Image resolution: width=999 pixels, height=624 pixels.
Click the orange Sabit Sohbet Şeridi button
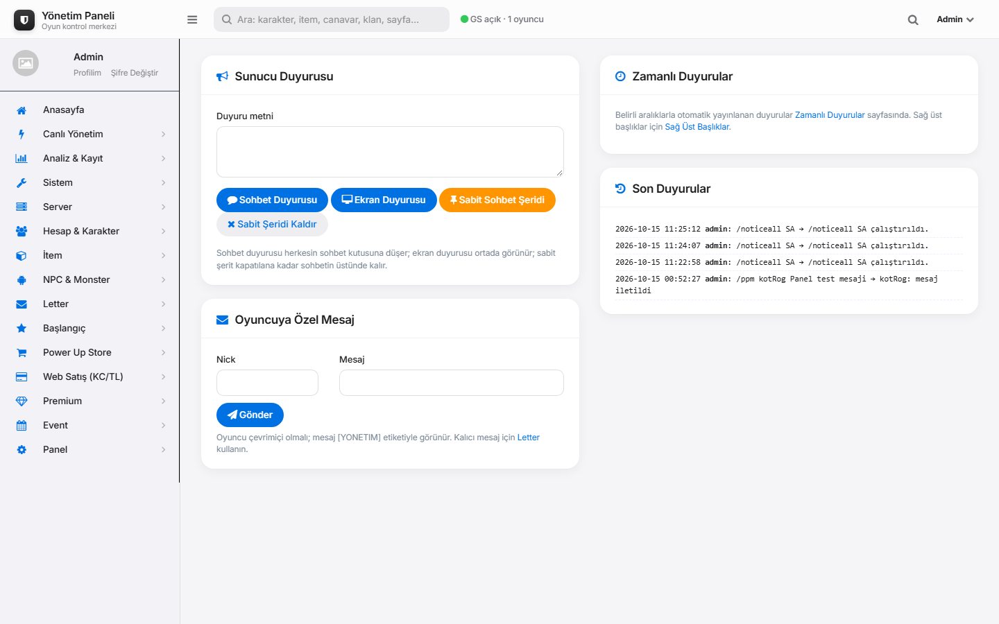click(x=497, y=200)
